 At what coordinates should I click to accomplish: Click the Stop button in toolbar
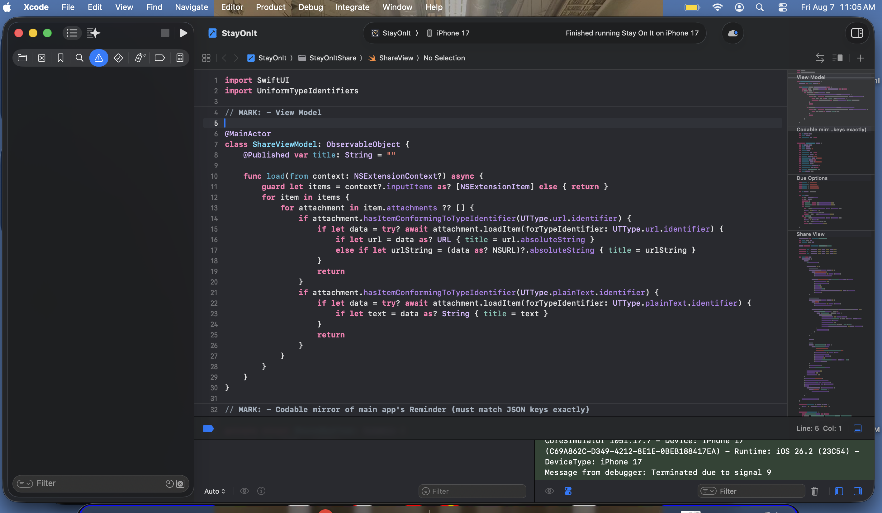165,33
